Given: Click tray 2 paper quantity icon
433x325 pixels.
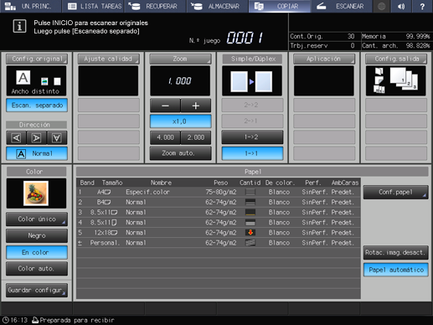Looking at the screenshot, I should 250,202.
